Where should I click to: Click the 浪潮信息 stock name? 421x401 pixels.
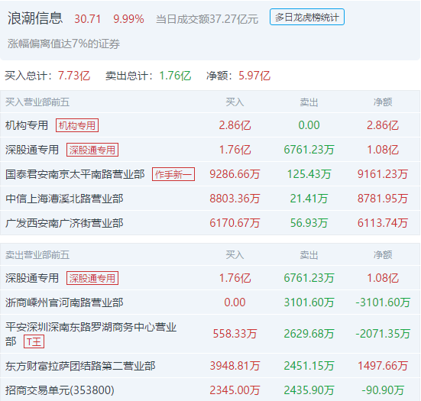[x=35, y=18]
